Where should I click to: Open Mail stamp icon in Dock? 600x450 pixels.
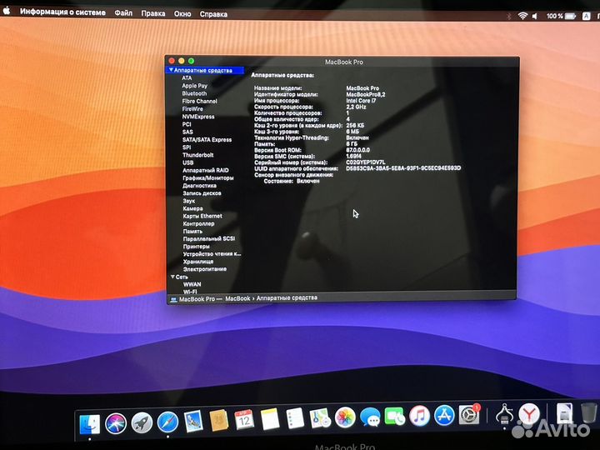pyautogui.click(x=193, y=422)
